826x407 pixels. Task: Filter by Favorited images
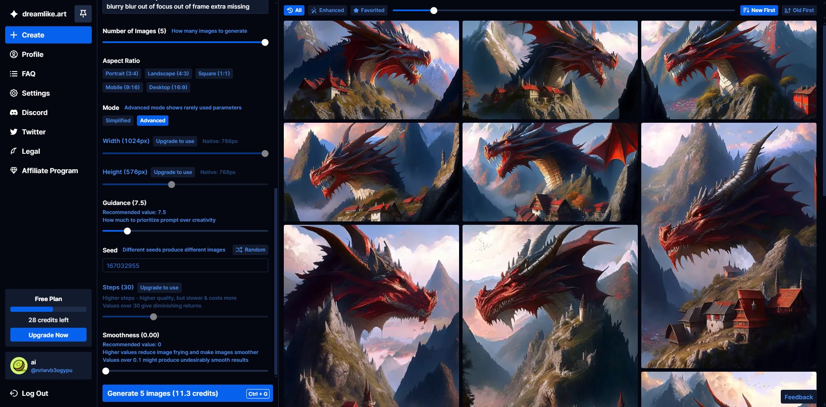click(369, 10)
